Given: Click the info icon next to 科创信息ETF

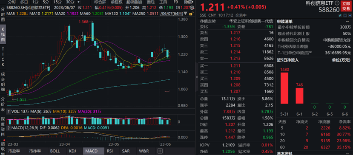Looking at the screenshot, I should pos(337,3).
